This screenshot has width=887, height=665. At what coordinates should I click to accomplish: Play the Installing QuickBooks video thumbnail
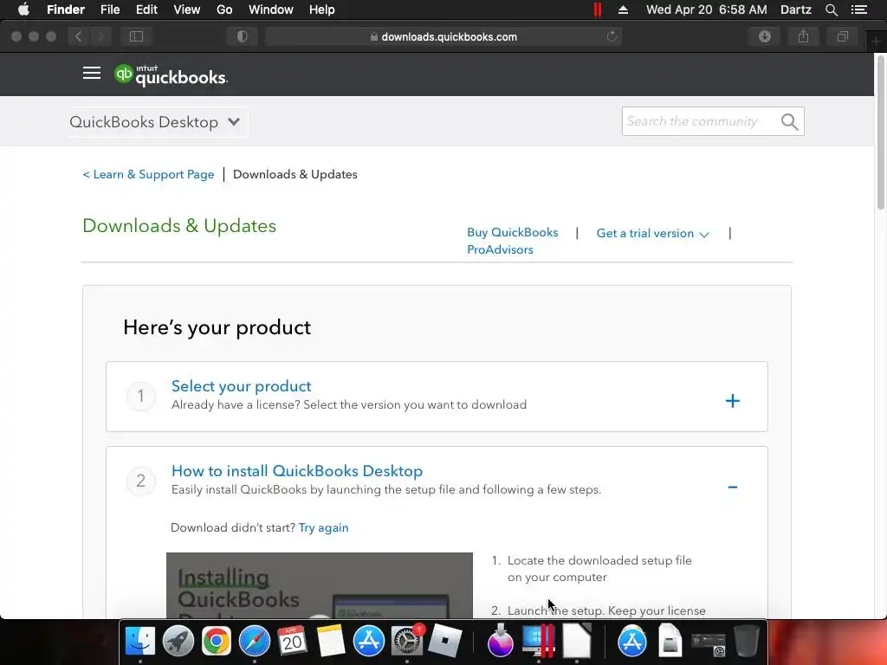coord(319,585)
